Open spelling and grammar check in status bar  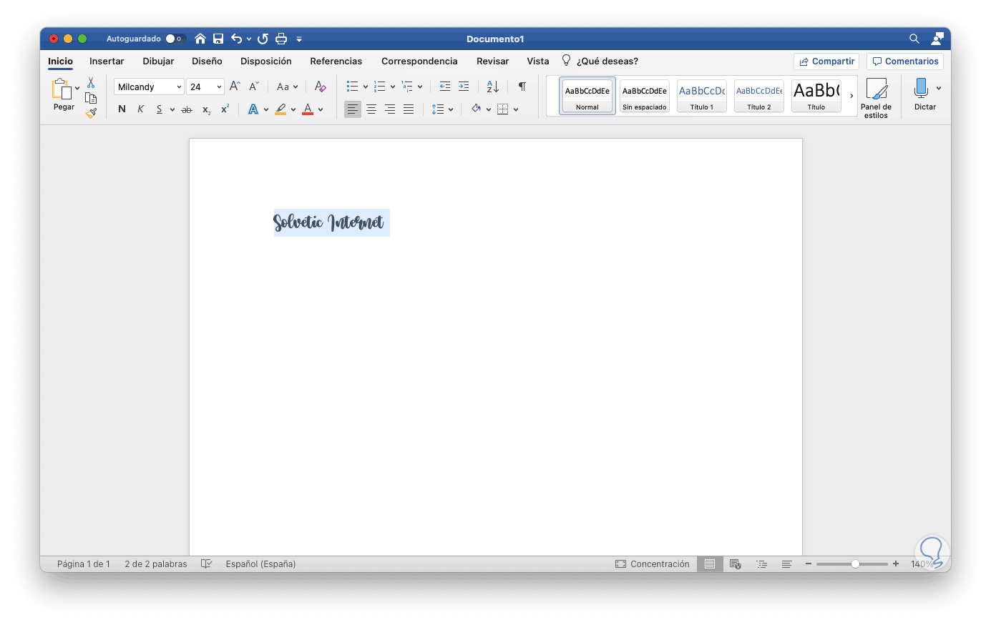[206, 564]
